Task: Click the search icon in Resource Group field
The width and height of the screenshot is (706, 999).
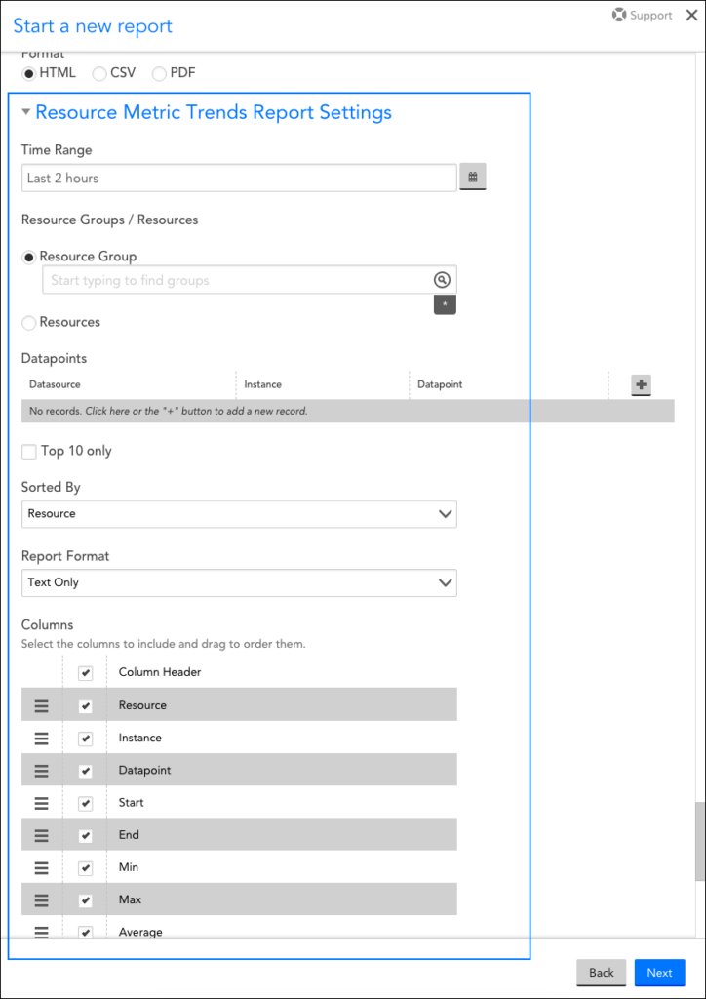Action: coord(442,280)
